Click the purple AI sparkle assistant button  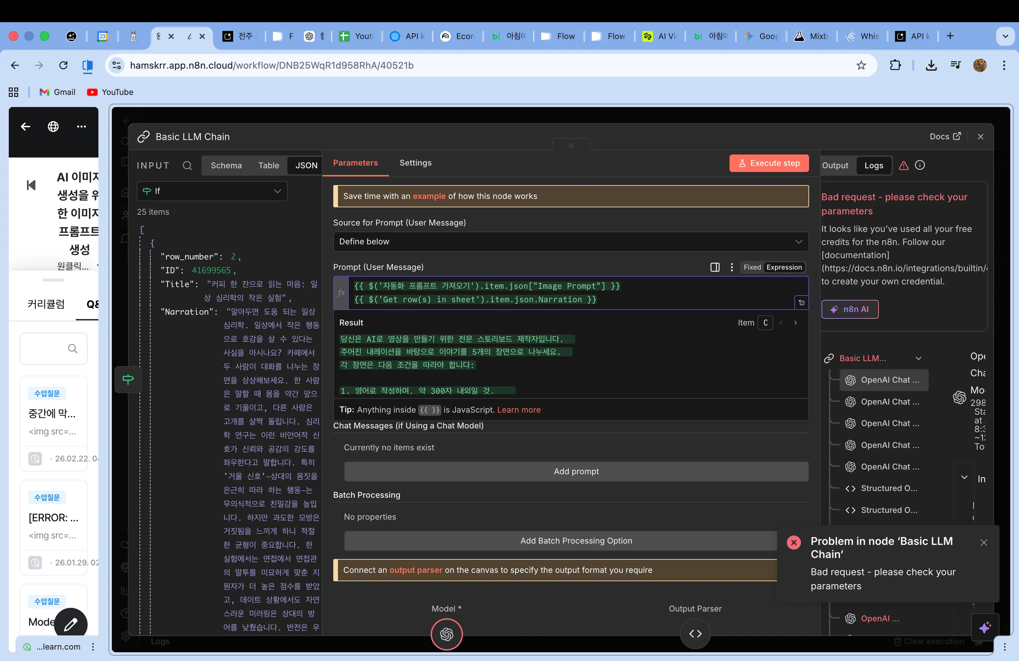click(985, 627)
